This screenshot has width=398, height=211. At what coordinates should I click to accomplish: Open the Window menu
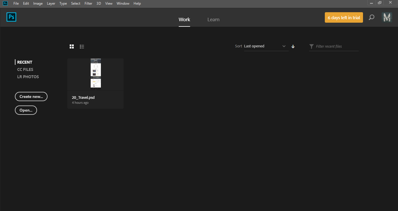click(123, 3)
